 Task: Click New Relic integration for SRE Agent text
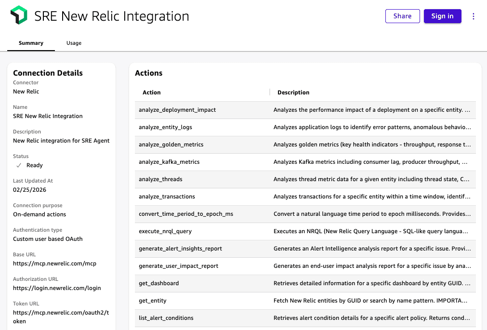[x=61, y=141]
